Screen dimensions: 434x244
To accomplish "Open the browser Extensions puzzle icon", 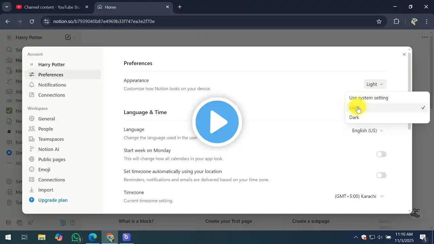I will [x=396, y=21].
